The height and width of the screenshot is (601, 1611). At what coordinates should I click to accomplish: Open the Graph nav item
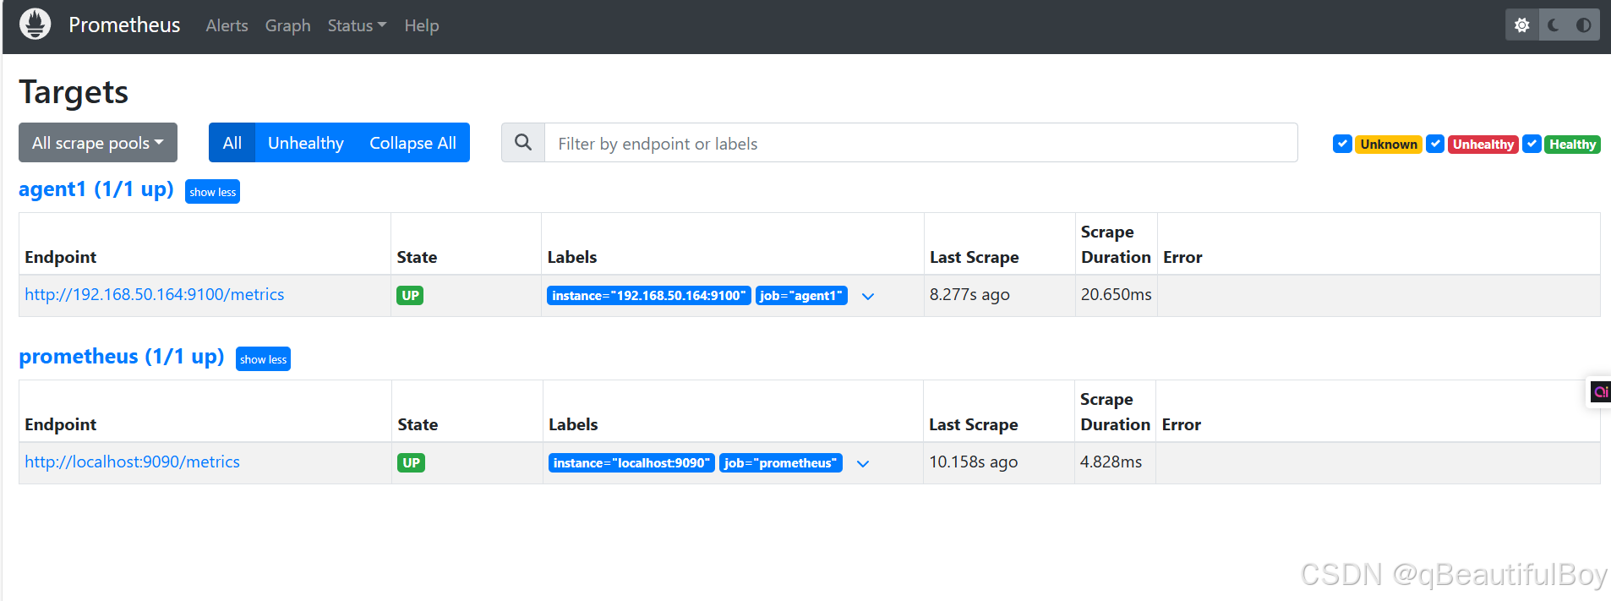coord(288,25)
